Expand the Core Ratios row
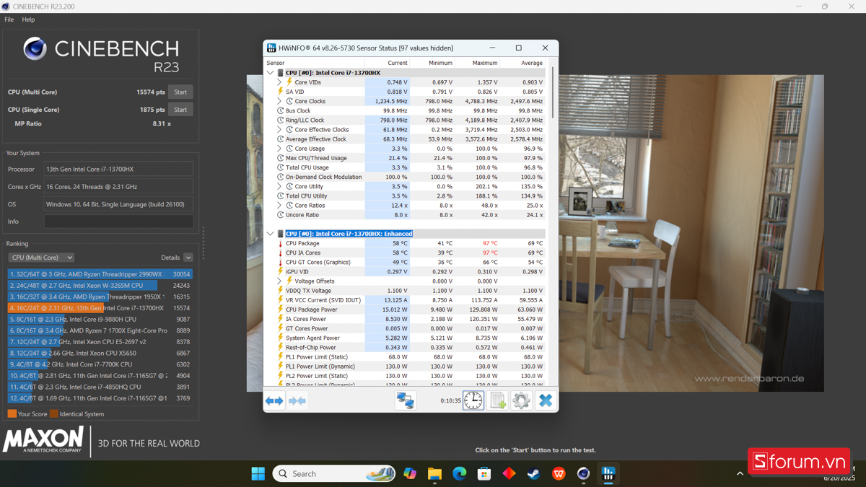This screenshot has width=866, height=487. pos(279,206)
